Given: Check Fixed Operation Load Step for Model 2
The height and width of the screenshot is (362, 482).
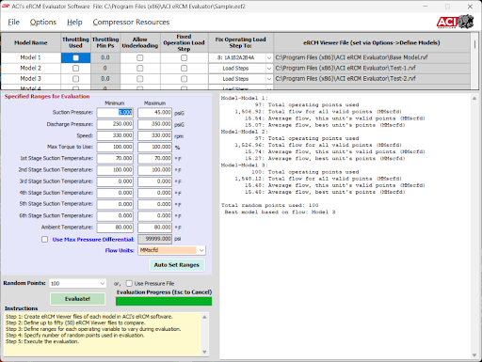Looking at the screenshot, I should click(x=185, y=68).
